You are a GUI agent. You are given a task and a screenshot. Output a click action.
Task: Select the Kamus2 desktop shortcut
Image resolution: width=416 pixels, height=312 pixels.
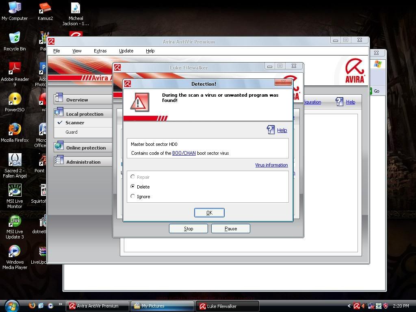tap(45, 11)
